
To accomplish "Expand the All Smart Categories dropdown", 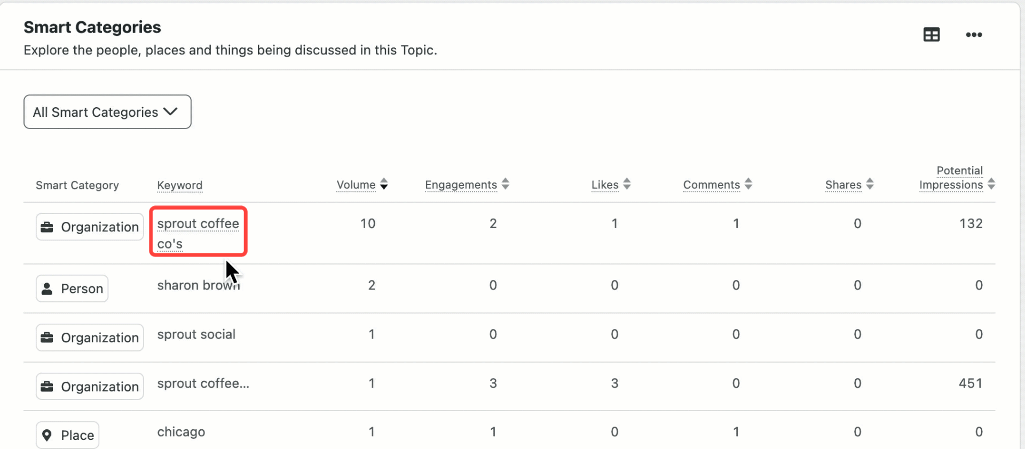I will click(107, 112).
